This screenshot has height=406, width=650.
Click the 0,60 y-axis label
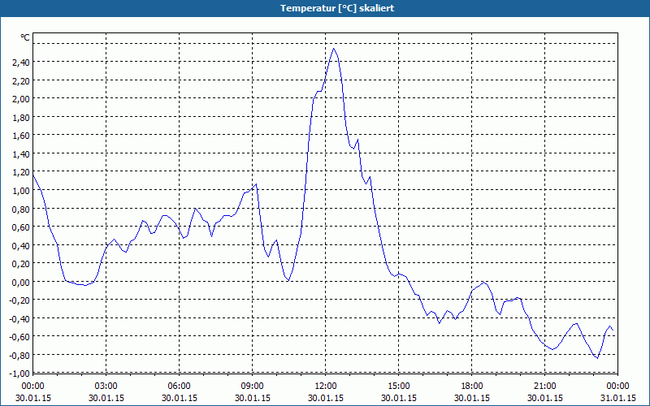(21, 227)
